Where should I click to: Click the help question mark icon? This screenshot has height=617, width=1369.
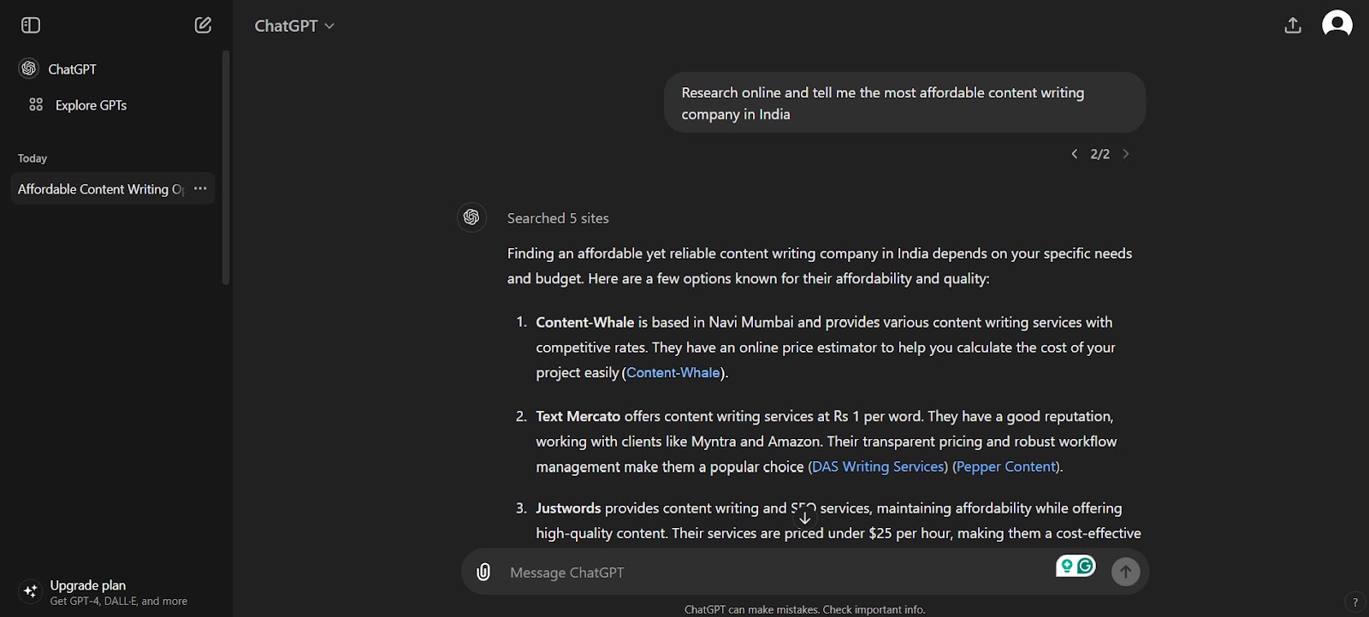click(x=1354, y=602)
